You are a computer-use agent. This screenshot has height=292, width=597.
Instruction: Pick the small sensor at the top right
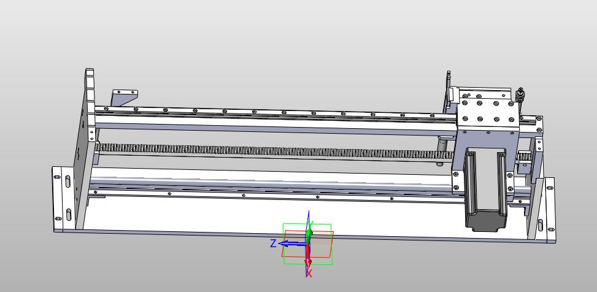coord(520,94)
